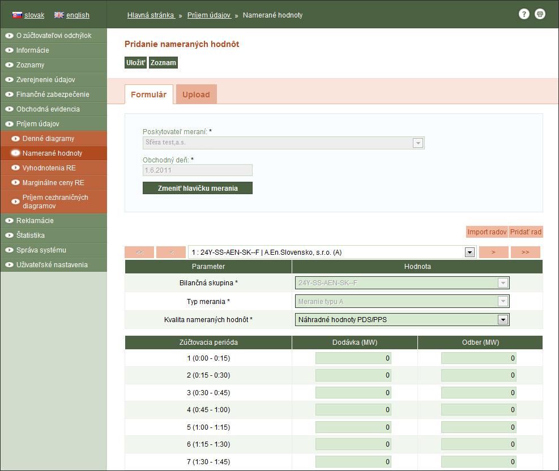Click Dodávka field for period 1 (0:00 - 0:15)

tap(353, 358)
